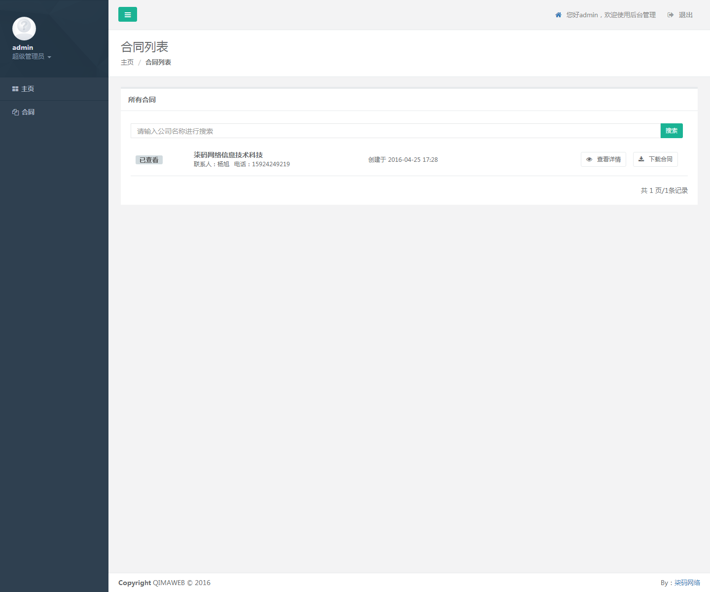Viewport: 710px width, 592px height.
Task: Toggle the sidebar with the hamburger button
Action: [x=127, y=14]
